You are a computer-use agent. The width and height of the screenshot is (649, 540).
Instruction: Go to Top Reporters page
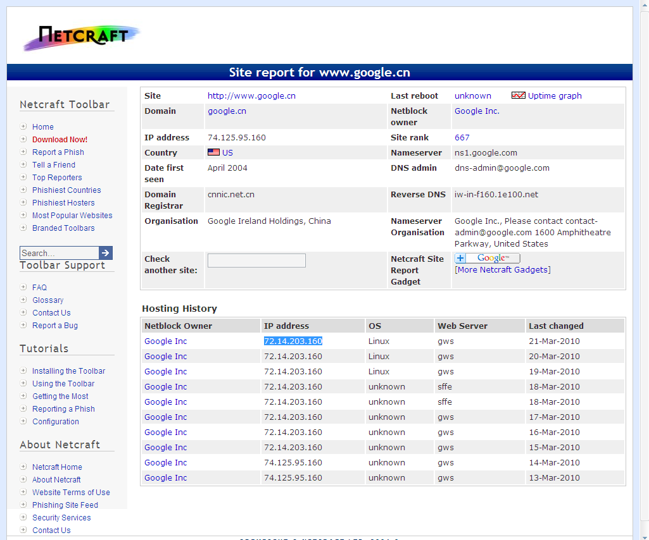[57, 178]
